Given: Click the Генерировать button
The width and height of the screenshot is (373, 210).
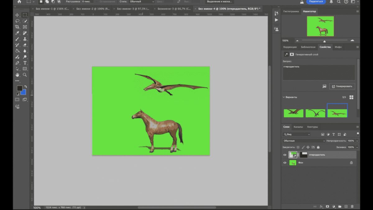Looking at the screenshot, I should tap(342, 86).
